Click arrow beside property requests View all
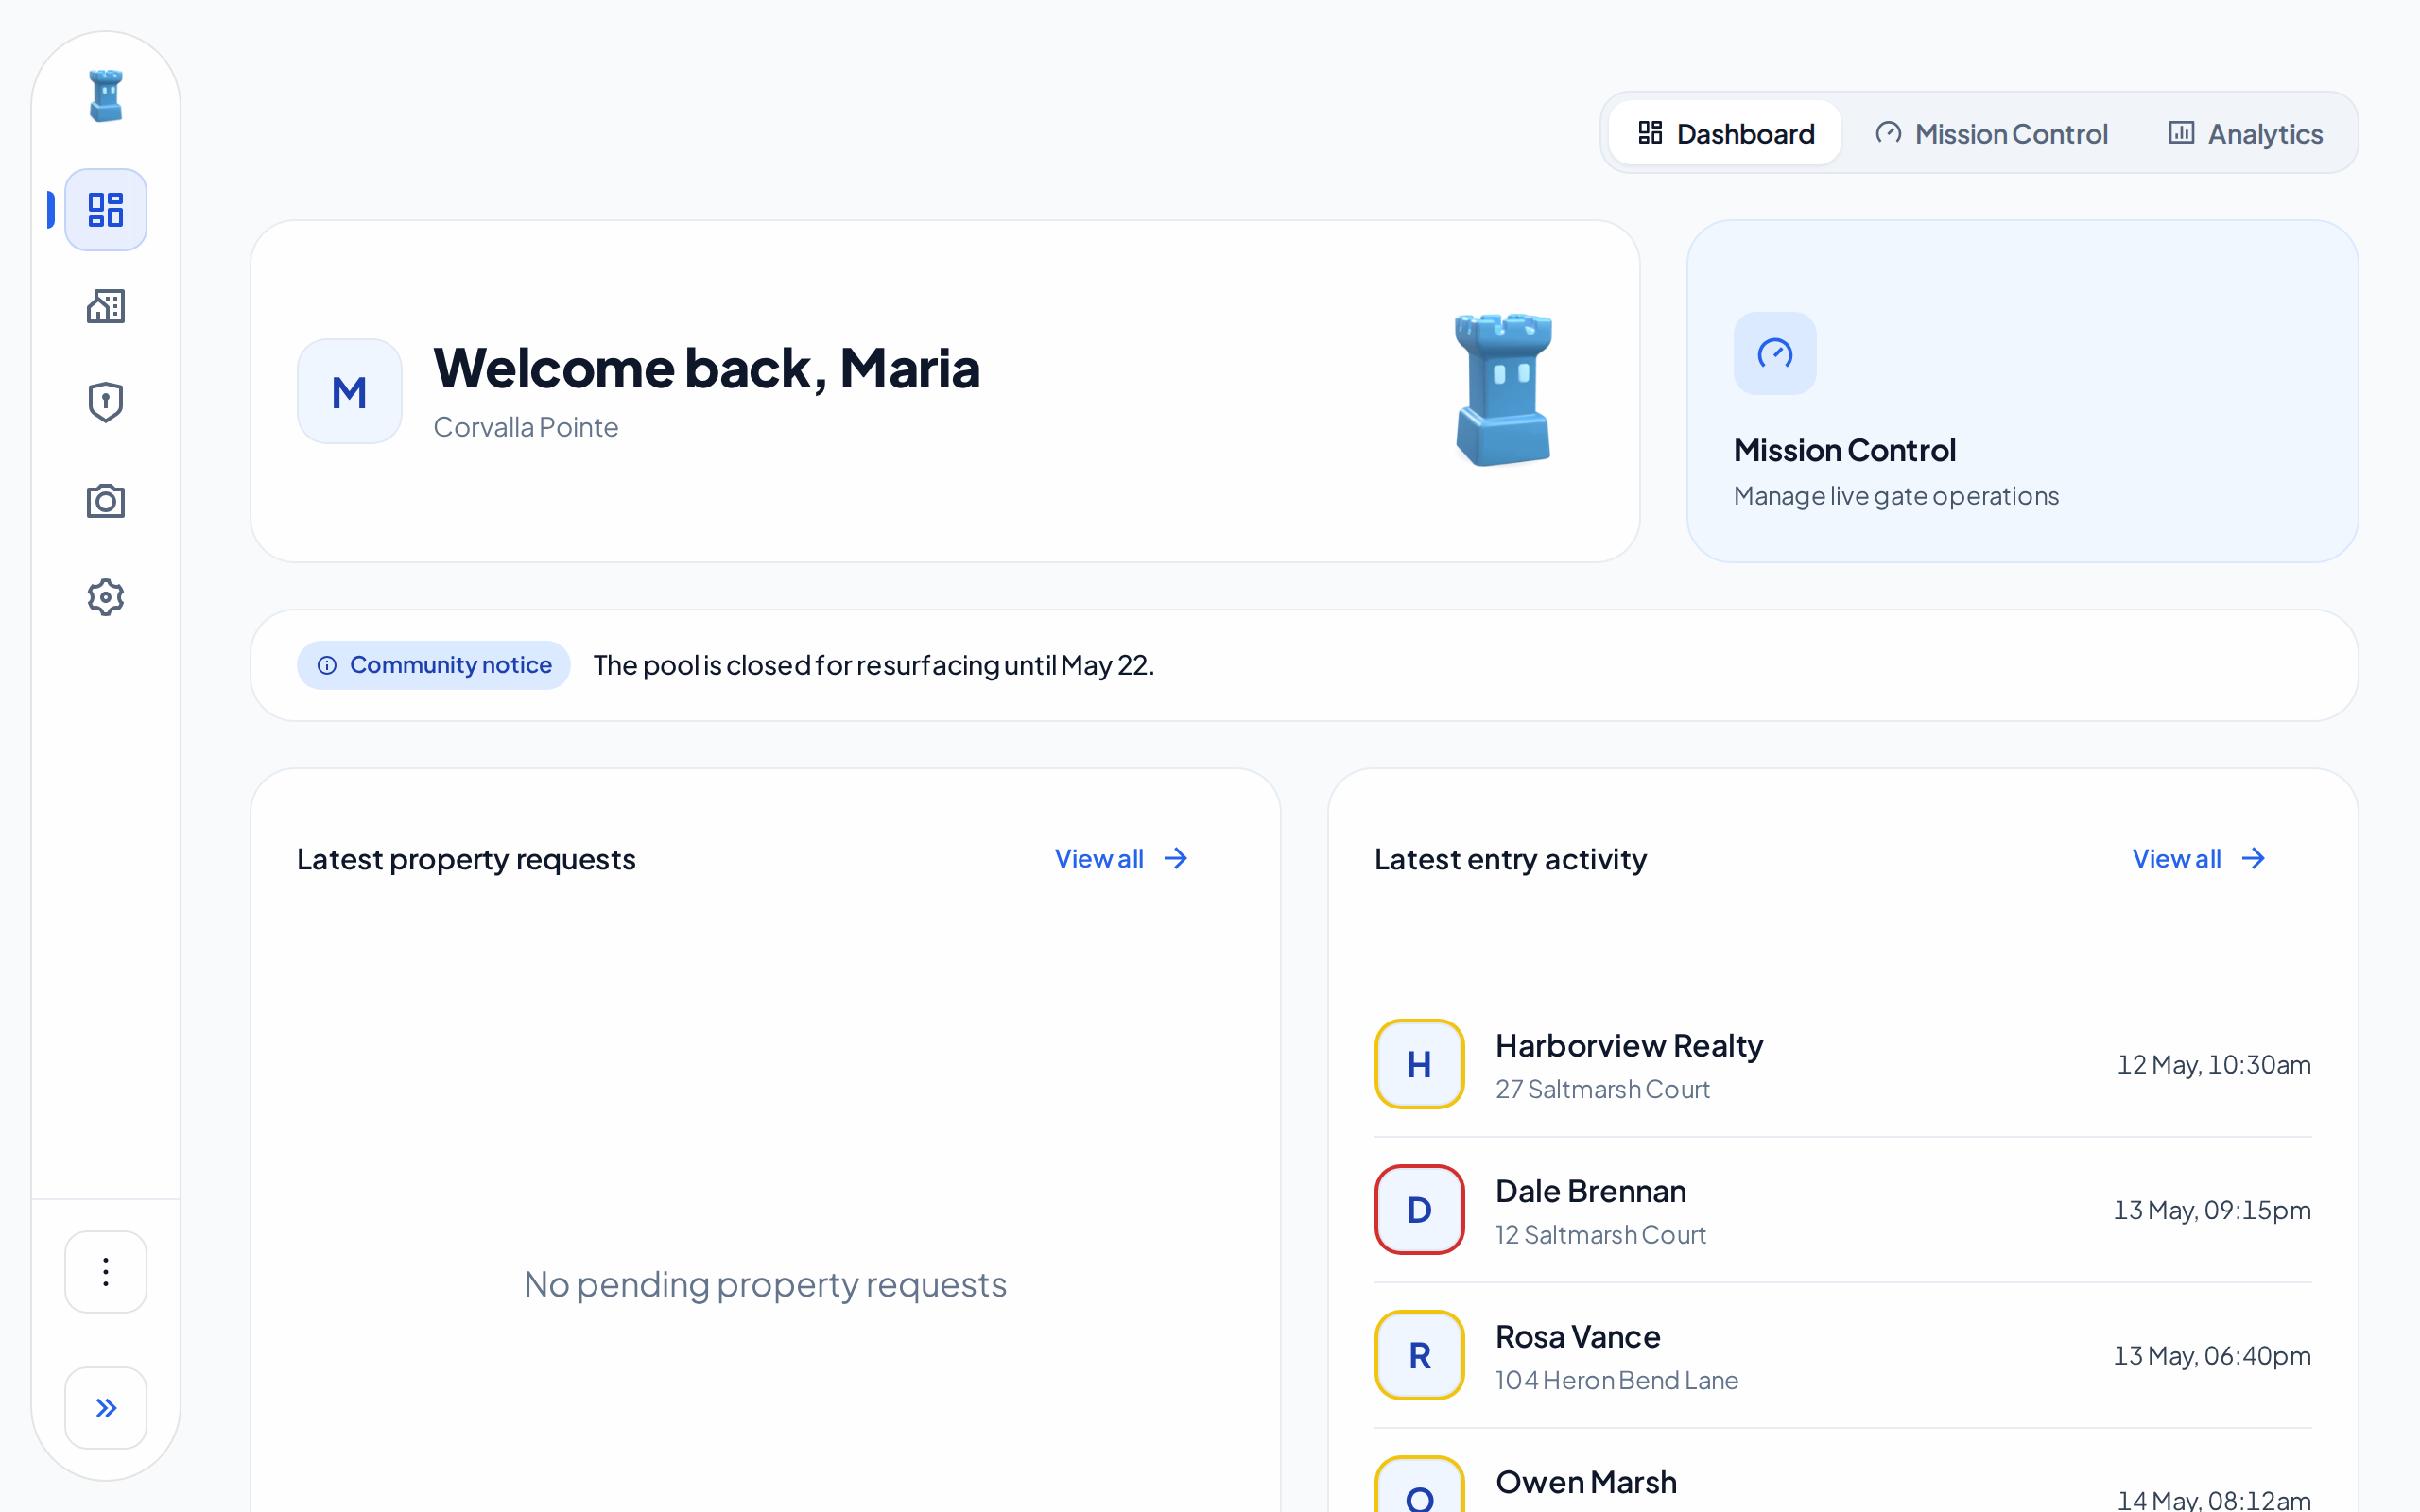Screen dimensions: 2420x1512 pyautogui.click(x=1176, y=859)
